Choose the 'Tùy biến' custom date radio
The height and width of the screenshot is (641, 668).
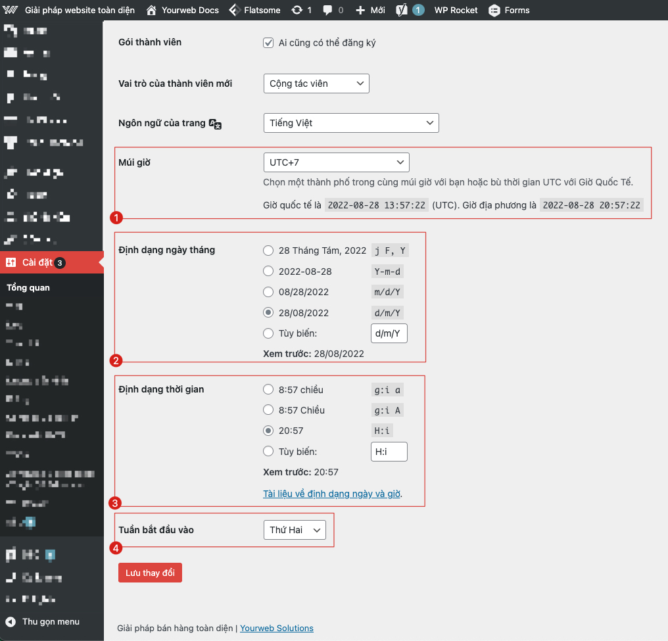(x=268, y=333)
